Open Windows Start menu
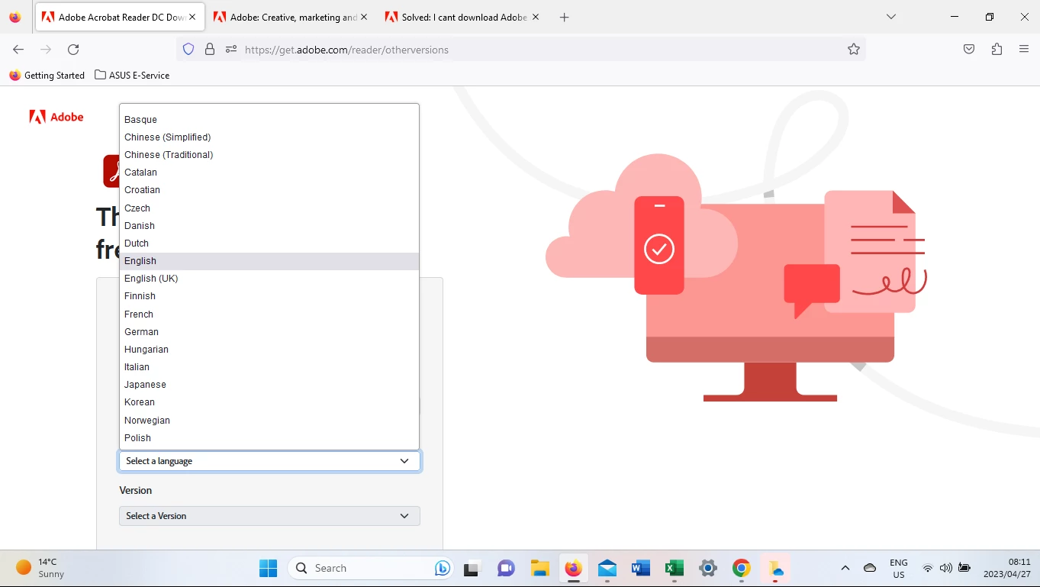The image size is (1040, 587). coord(268,568)
